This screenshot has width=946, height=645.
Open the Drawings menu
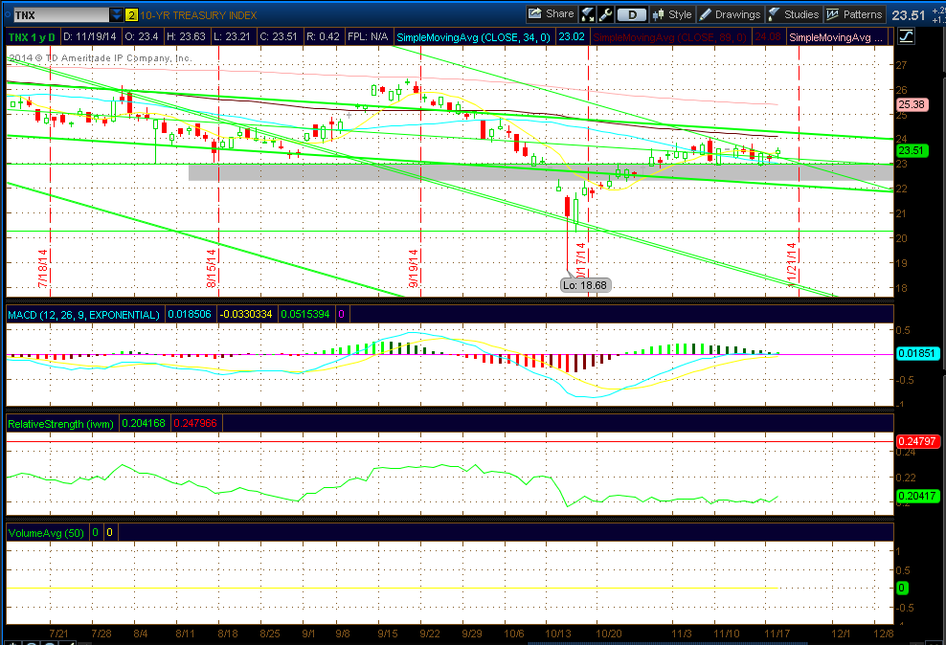[x=730, y=14]
